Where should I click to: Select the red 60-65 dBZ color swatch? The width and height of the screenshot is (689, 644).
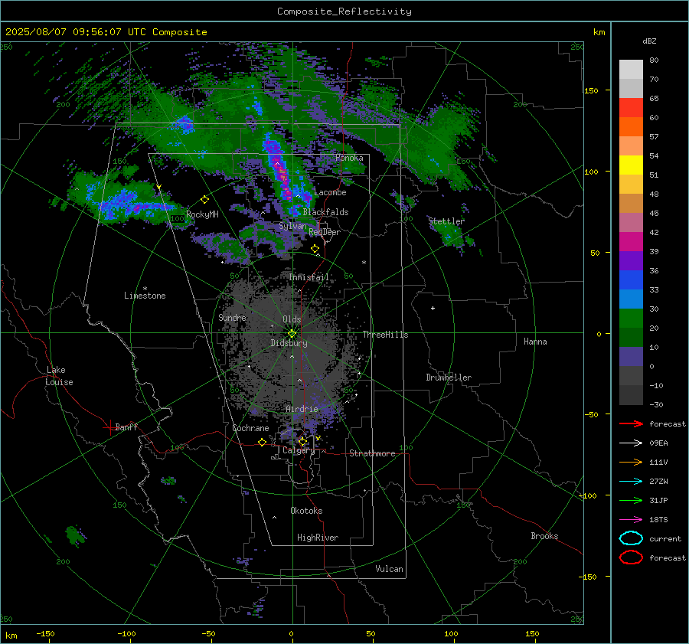(x=631, y=107)
